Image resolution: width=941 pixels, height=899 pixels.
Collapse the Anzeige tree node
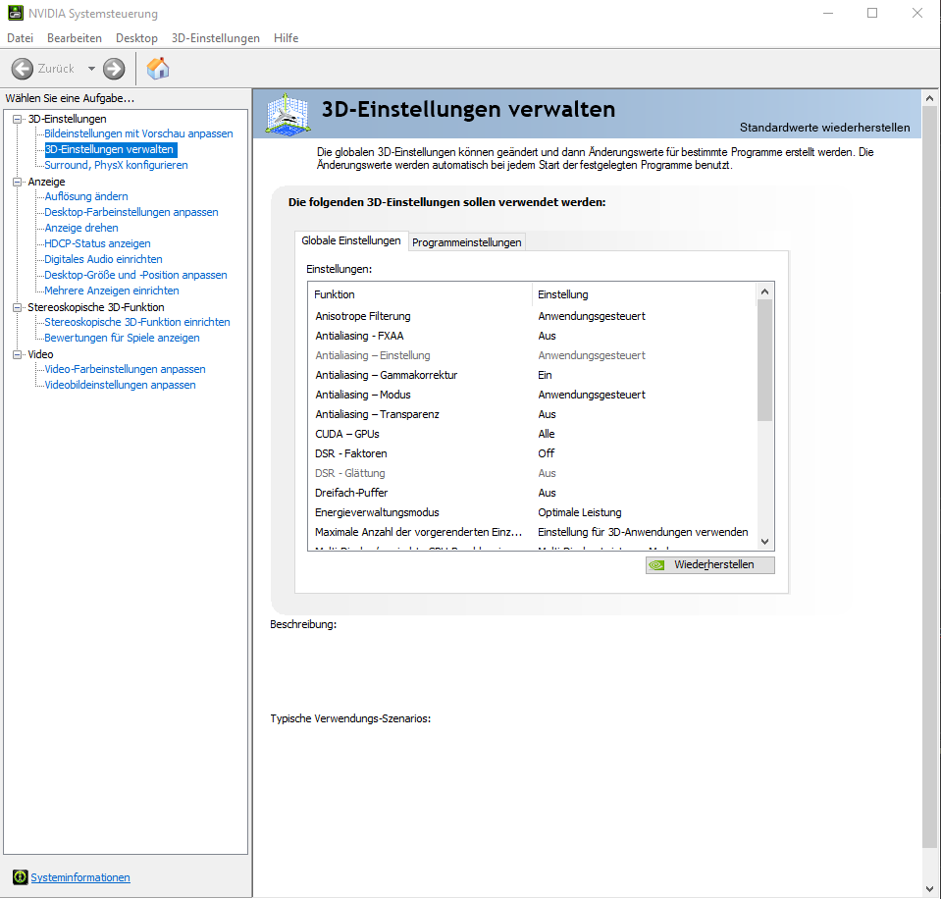click(x=17, y=182)
